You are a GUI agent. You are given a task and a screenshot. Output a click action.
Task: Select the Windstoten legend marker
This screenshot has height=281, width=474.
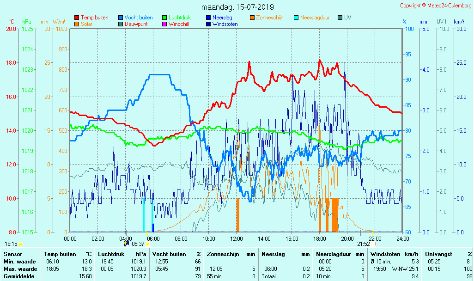click(208, 24)
